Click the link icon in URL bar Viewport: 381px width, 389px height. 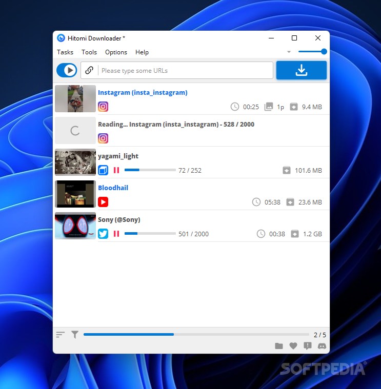tap(89, 70)
